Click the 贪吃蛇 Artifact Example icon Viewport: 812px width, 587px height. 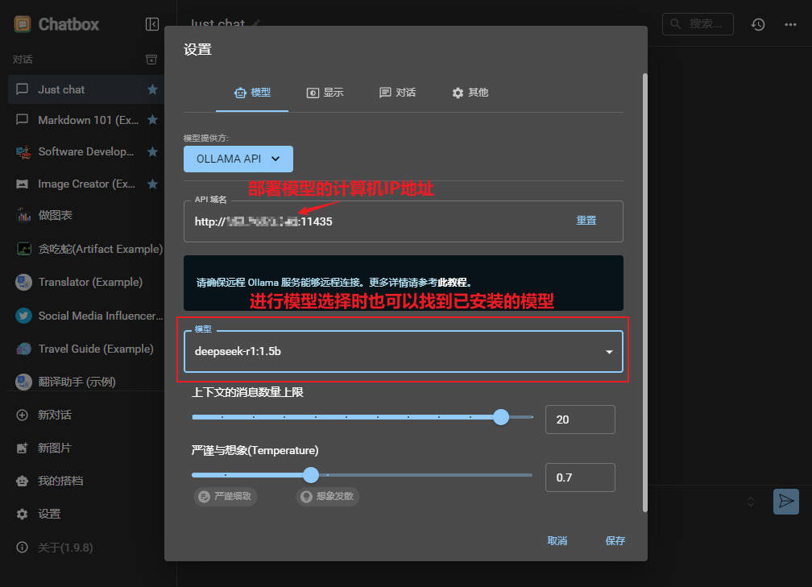coord(24,249)
